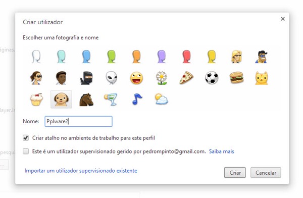Select the blue music note avatar
The width and height of the screenshot is (303, 198).
click(137, 99)
